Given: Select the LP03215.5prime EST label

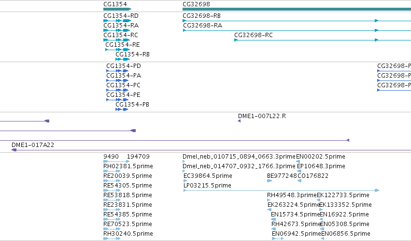Looking at the screenshot, I should click(207, 186).
